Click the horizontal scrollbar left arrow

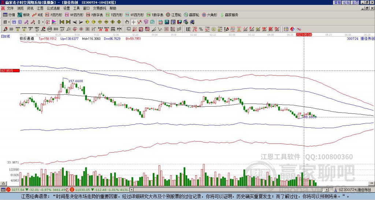coord(131,190)
